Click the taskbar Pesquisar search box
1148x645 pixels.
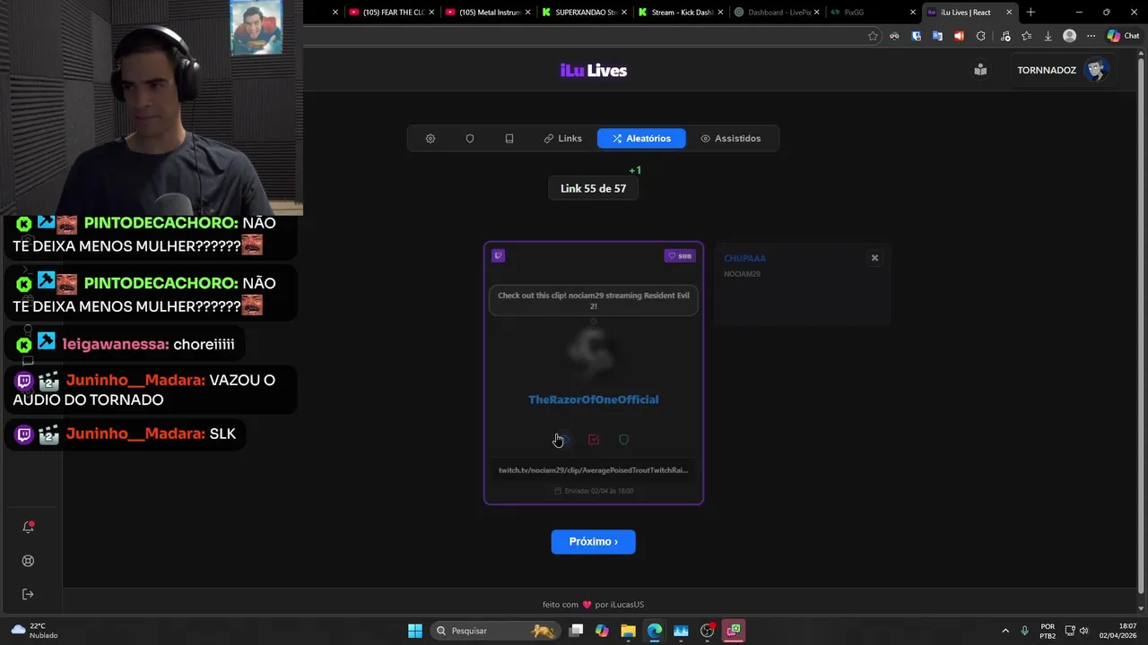click(494, 631)
